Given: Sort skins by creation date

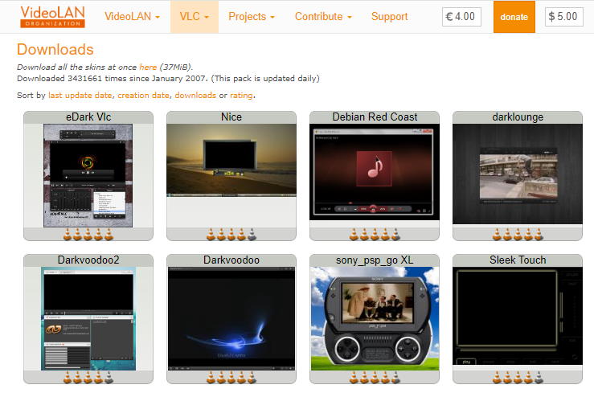Looking at the screenshot, I should pyautogui.click(x=143, y=96).
